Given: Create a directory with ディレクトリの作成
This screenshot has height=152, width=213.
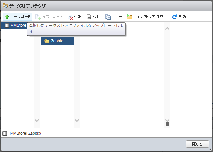Looking at the screenshot, I should point(145,17).
